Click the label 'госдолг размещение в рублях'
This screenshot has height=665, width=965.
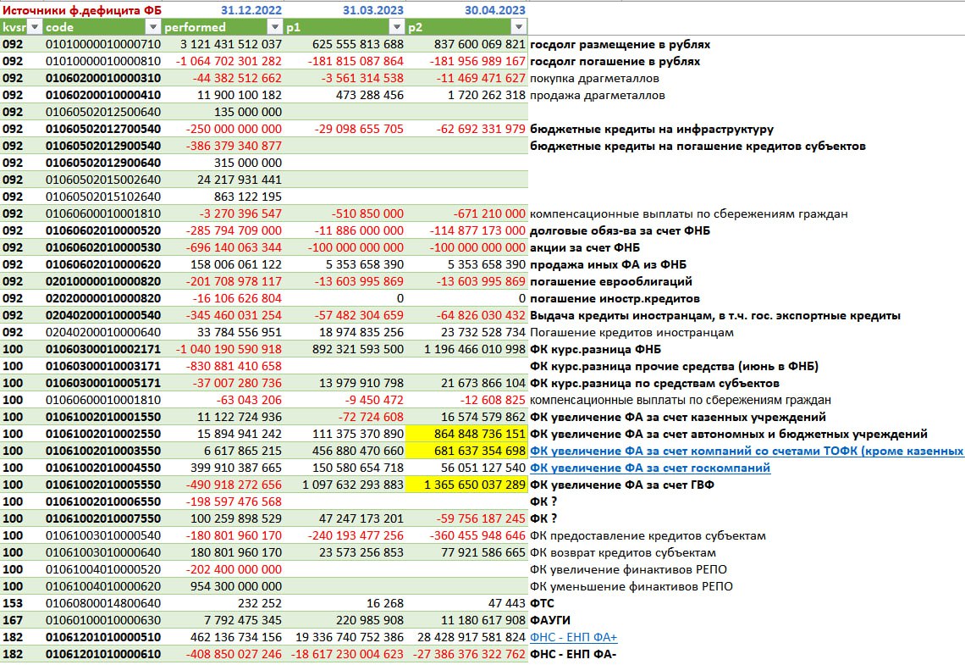[x=620, y=44]
